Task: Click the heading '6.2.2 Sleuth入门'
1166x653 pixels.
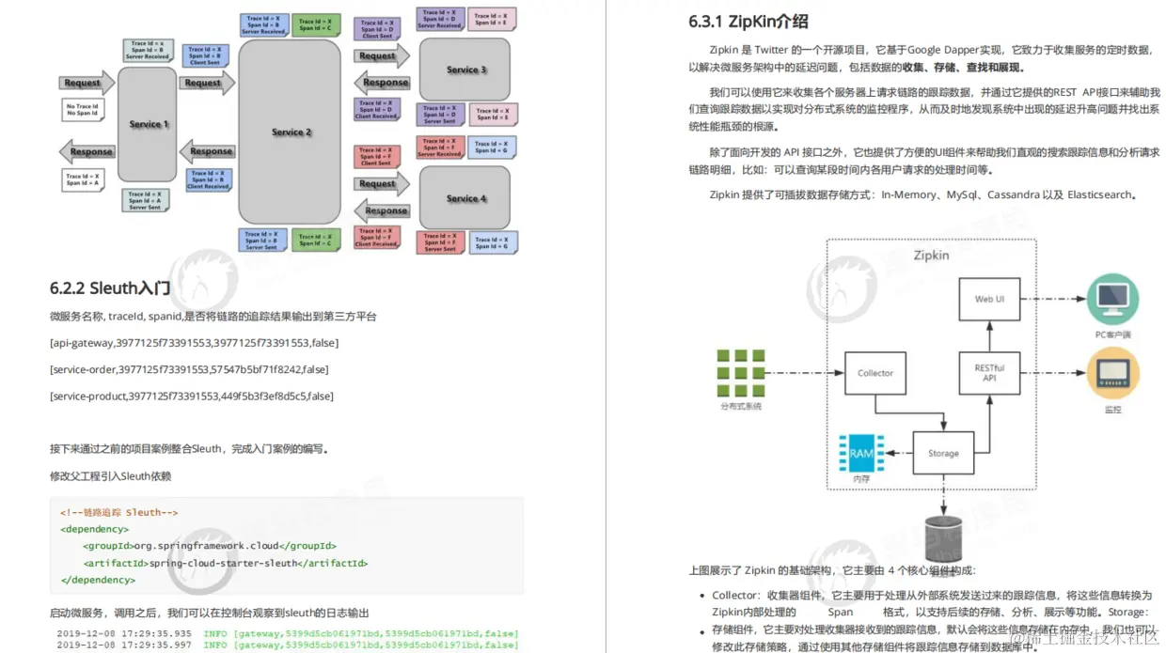Action: click(x=110, y=288)
